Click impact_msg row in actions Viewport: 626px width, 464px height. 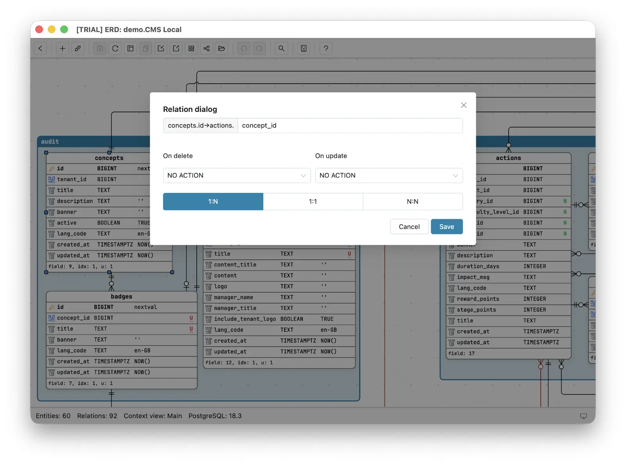tap(509, 277)
